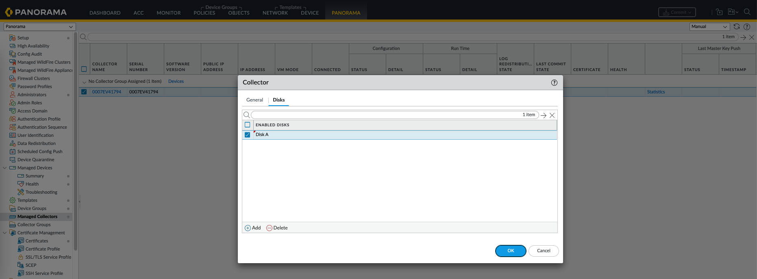Click the Delete disk minus icon
The width and height of the screenshot is (757, 279).
pyautogui.click(x=269, y=228)
